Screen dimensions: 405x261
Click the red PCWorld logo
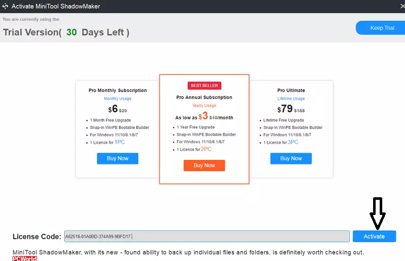coord(25,258)
